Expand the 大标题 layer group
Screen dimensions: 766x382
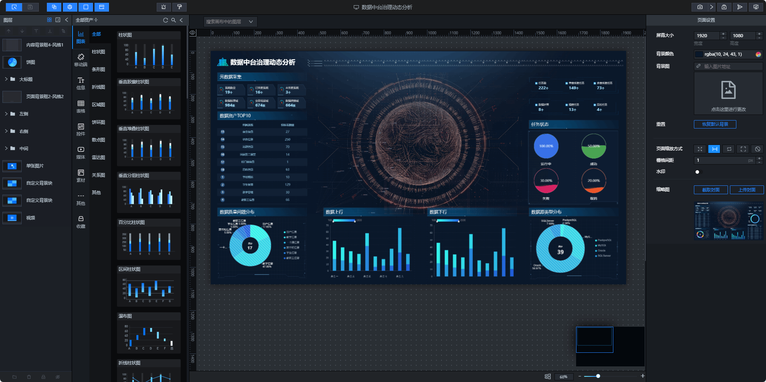point(6,79)
